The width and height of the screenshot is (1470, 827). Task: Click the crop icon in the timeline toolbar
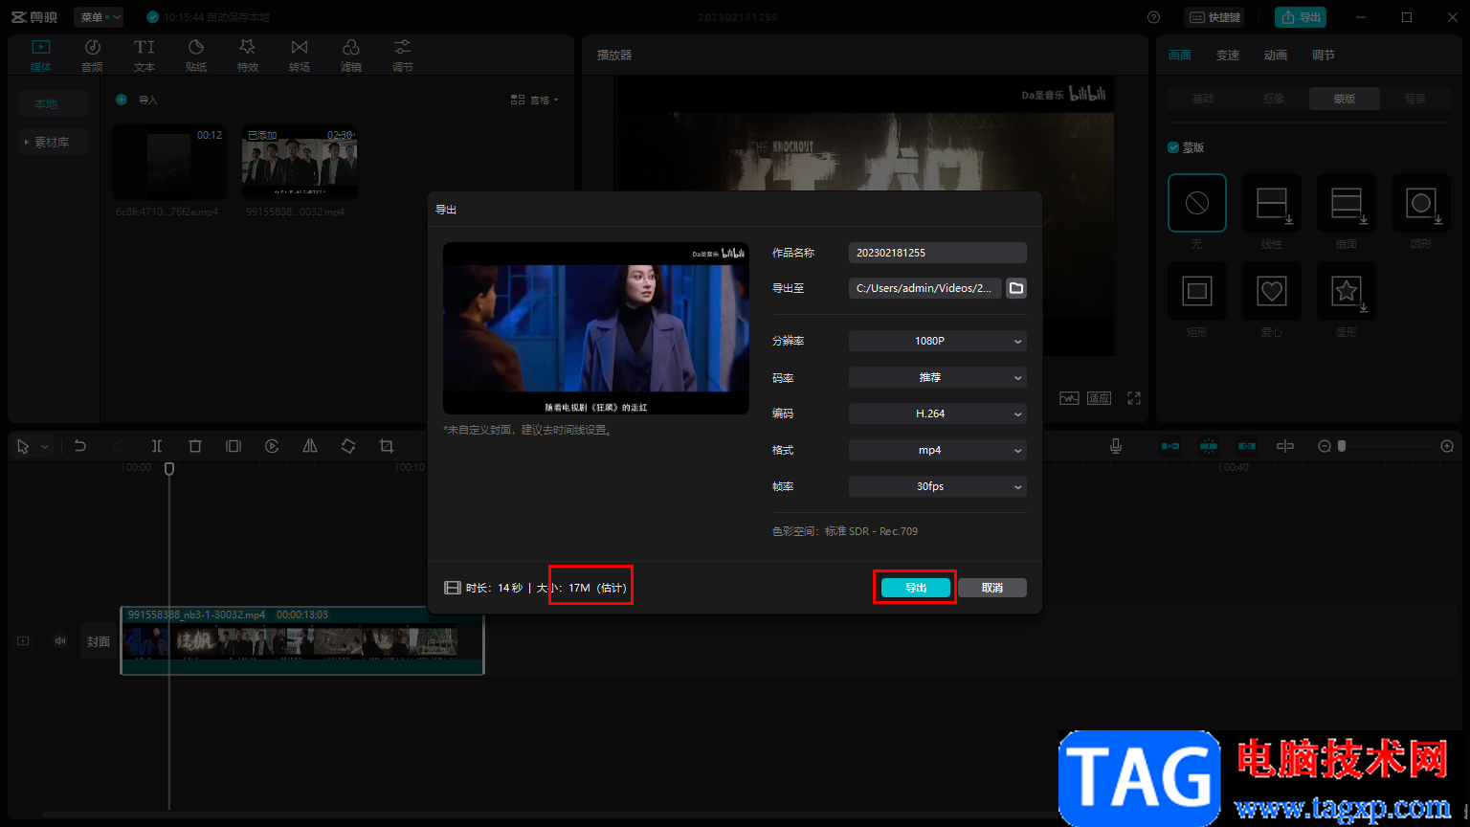pos(387,446)
